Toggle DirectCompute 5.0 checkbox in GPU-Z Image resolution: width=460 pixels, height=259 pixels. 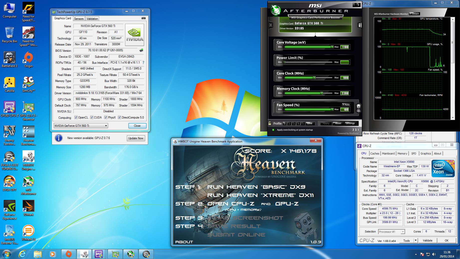119,117
